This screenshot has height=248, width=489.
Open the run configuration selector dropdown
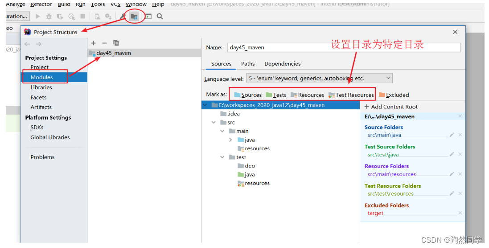[x=17, y=16]
